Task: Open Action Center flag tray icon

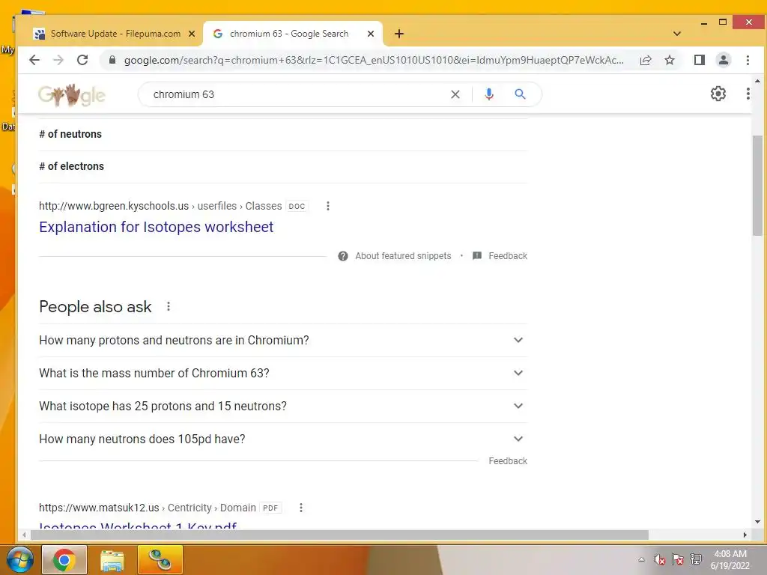Action: [677, 559]
